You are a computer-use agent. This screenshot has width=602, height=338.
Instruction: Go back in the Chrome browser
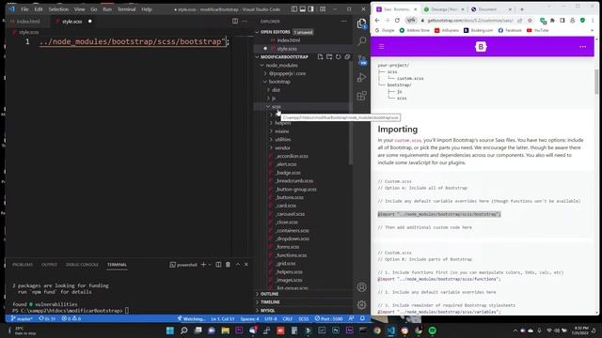click(377, 21)
